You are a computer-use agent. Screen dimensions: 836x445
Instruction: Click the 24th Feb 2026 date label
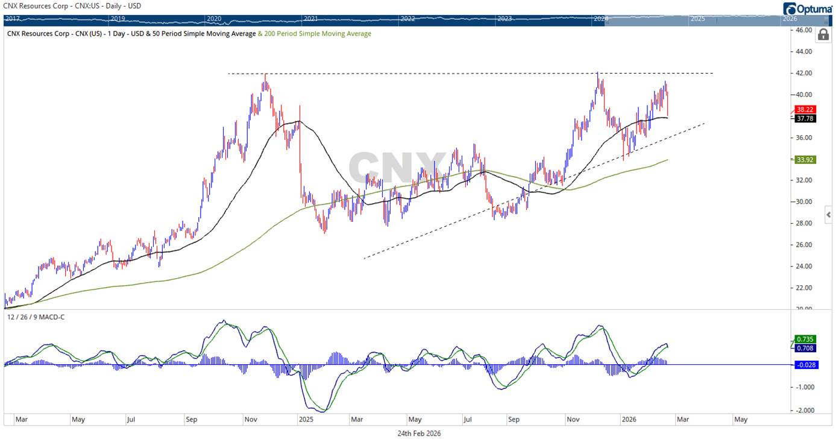click(x=420, y=433)
